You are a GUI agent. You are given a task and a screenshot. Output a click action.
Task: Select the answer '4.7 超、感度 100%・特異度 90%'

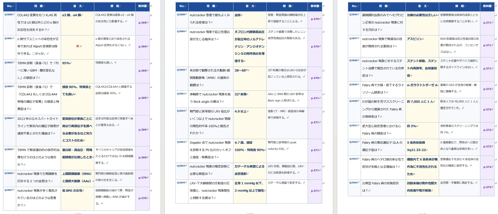(x=250, y=146)
